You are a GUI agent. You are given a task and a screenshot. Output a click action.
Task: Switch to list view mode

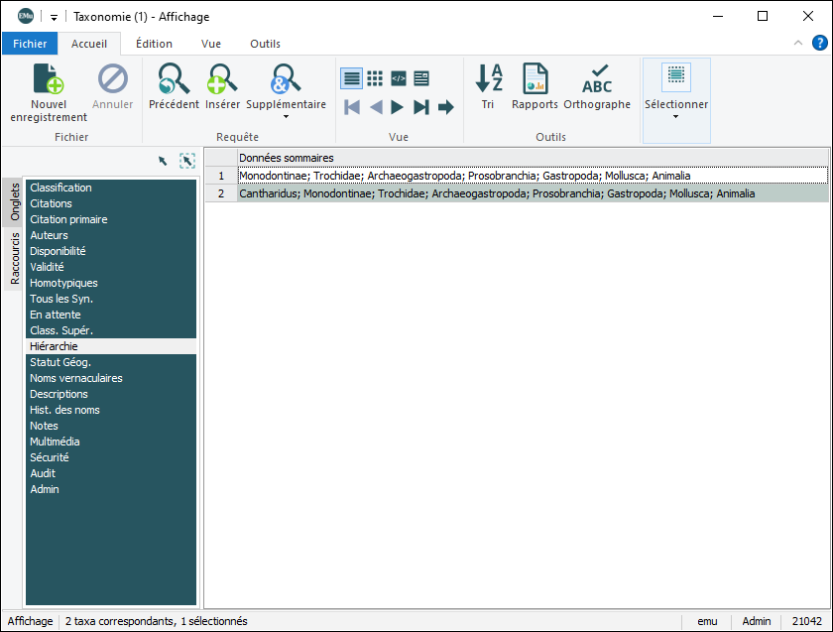(x=351, y=78)
